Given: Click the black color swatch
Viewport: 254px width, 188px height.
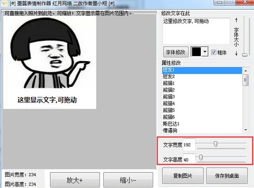Looking at the screenshot, I should [x=196, y=52].
